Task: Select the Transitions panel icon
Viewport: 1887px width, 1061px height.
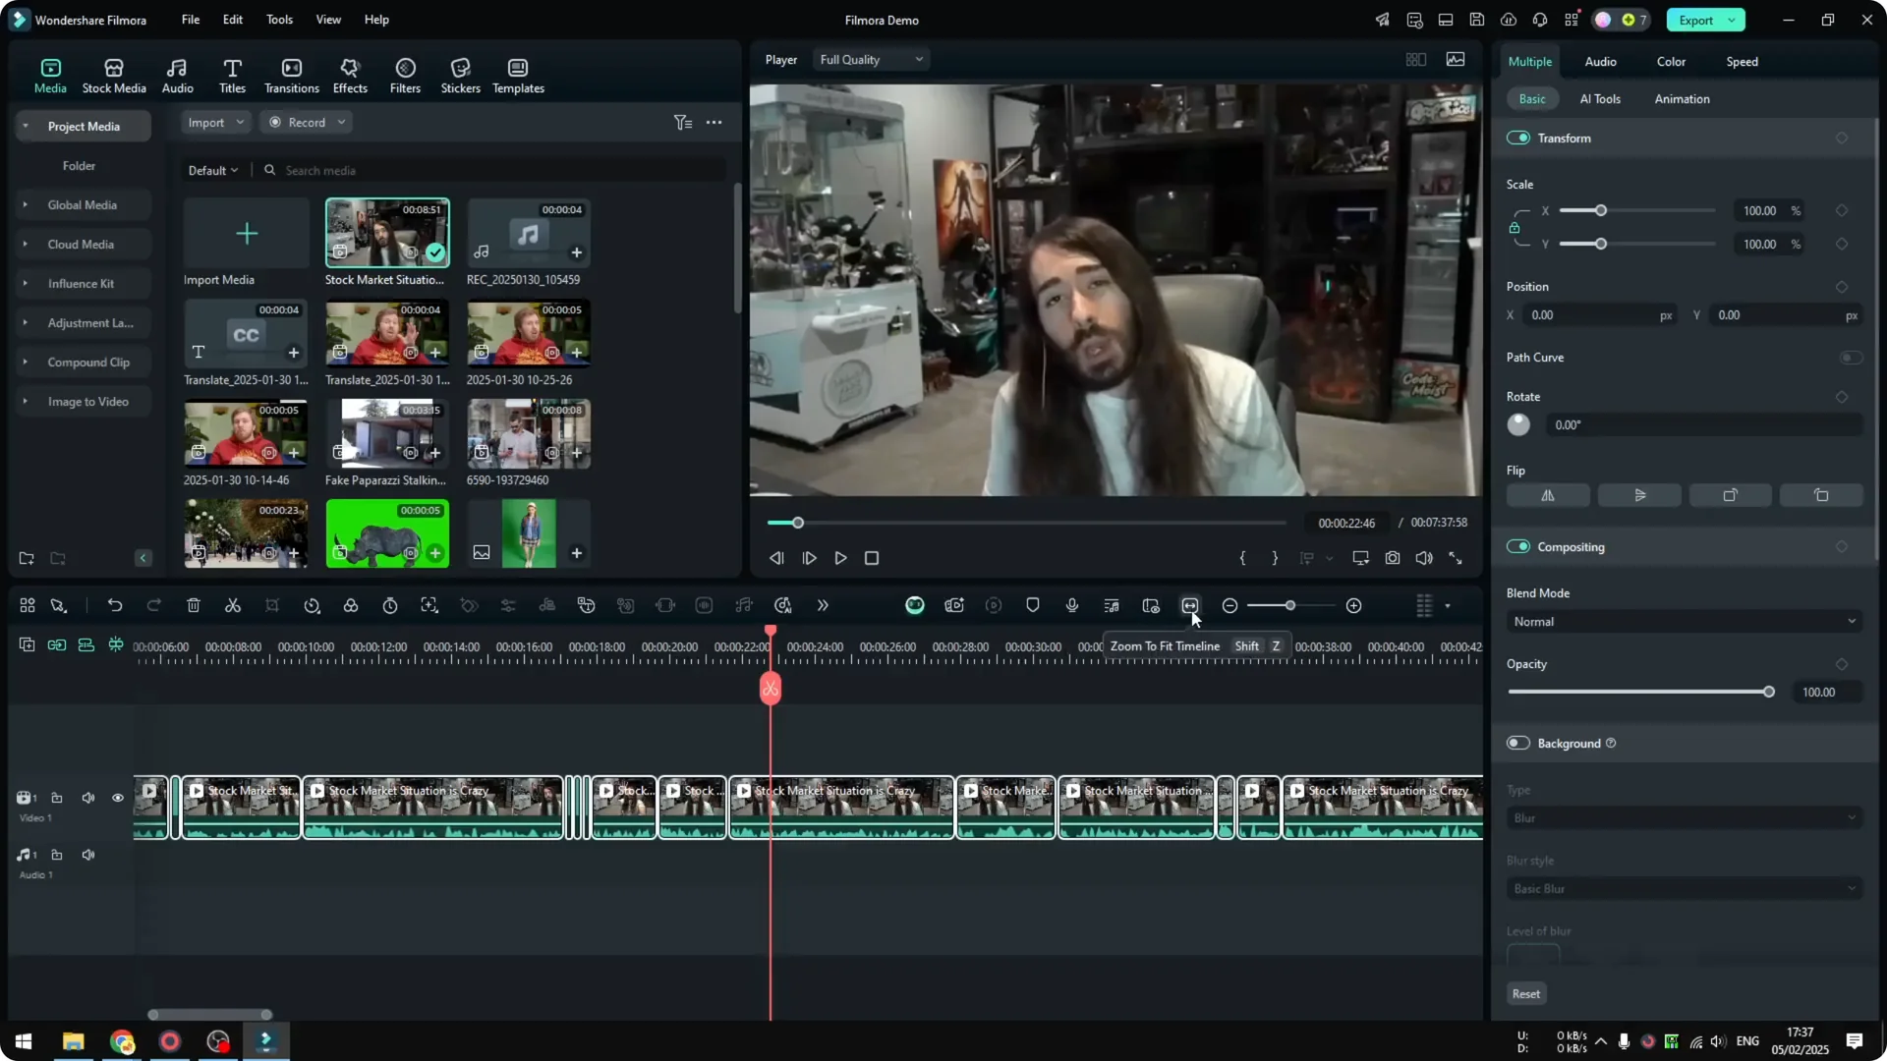Action: click(291, 75)
